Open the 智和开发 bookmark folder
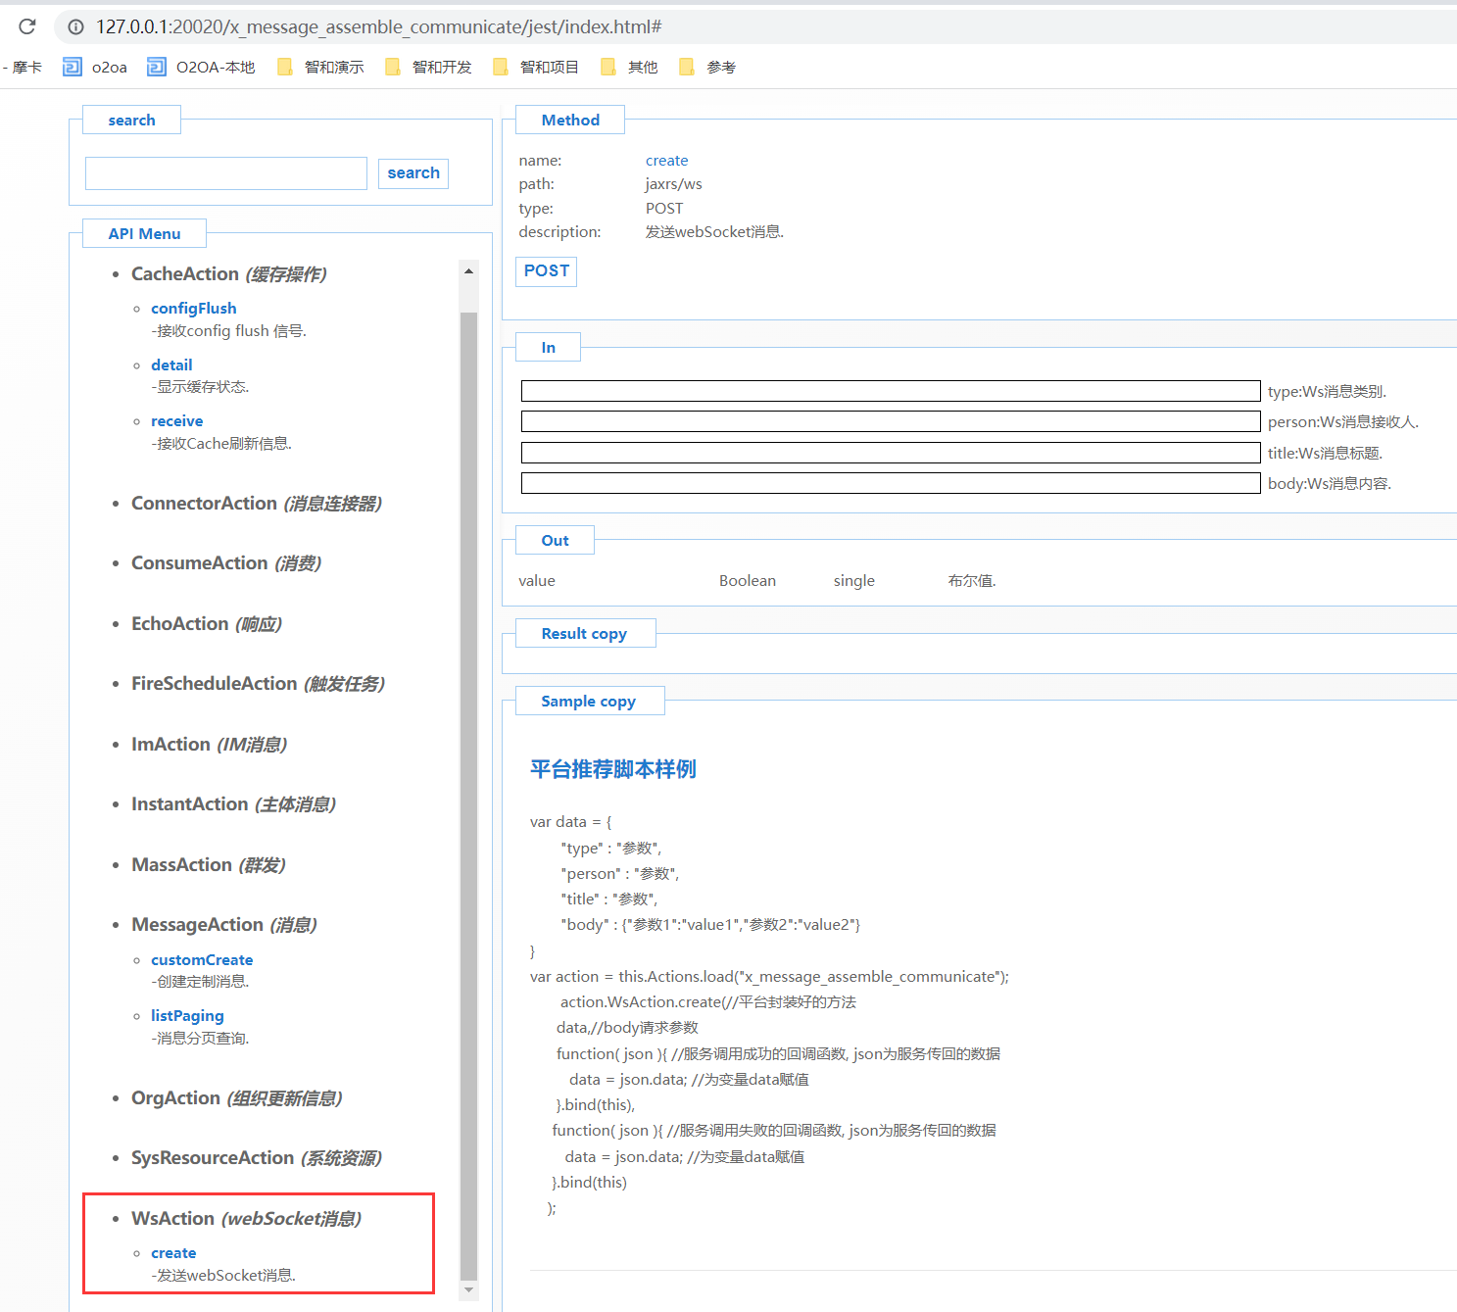The width and height of the screenshot is (1457, 1312). (428, 67)
